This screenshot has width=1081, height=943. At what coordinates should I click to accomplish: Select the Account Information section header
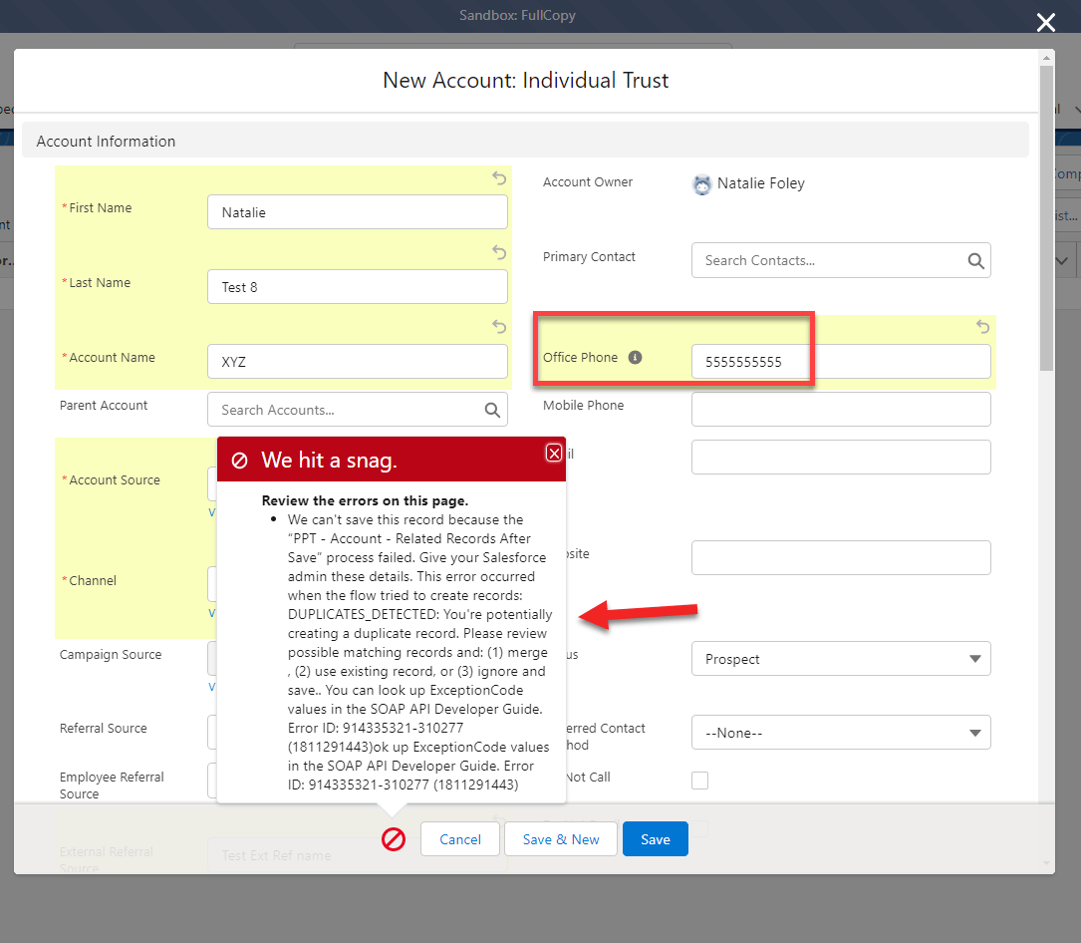(x=103, y=141)
